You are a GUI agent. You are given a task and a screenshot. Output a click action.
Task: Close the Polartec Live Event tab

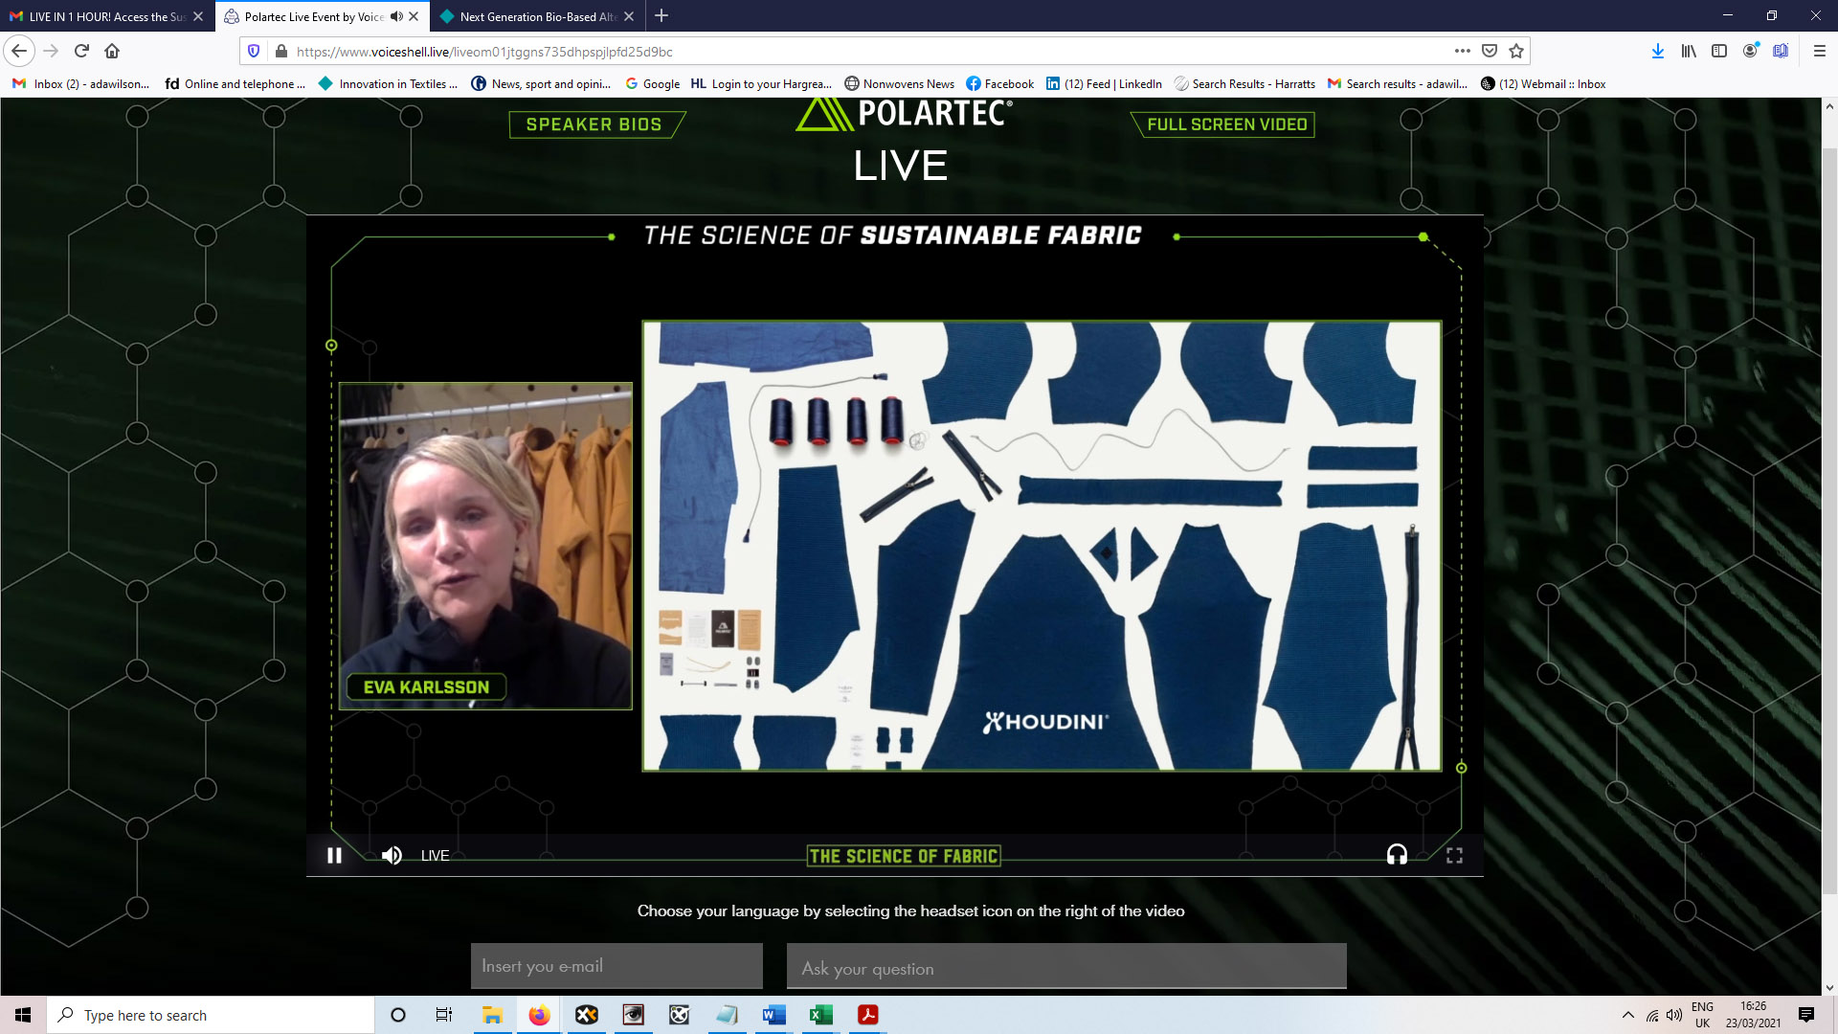(x=414, y=16)
